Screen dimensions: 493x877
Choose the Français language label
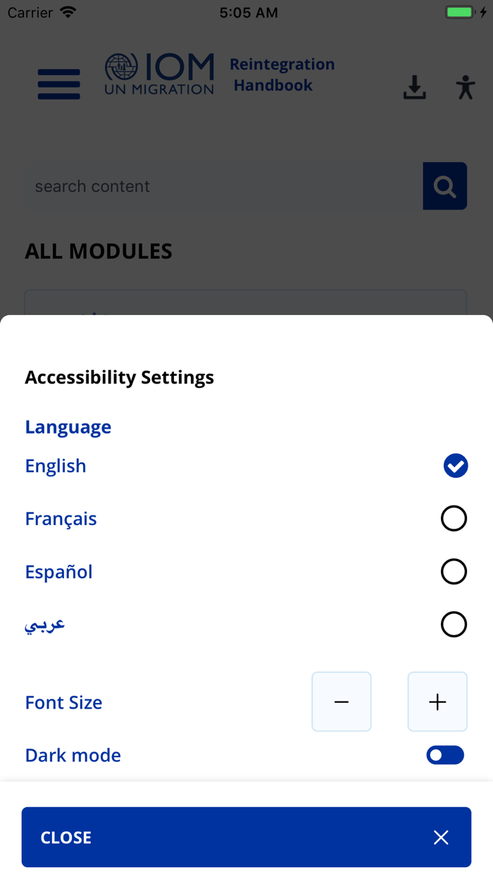click(61, 519)
